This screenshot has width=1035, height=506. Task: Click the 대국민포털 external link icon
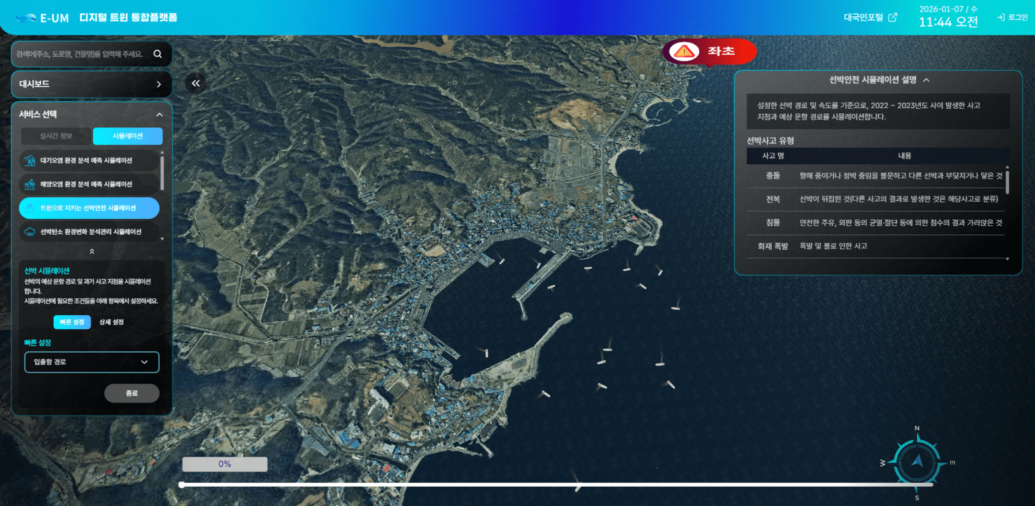[x=893, y=17]
